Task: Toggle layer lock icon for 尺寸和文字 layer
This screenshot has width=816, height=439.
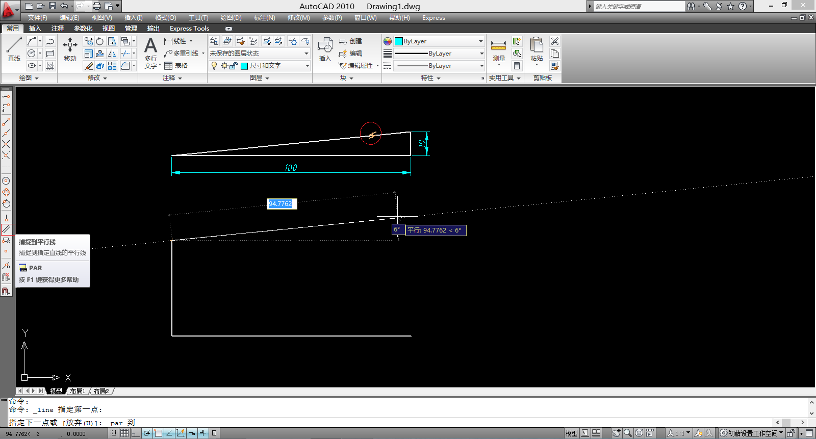Action: 233,66
